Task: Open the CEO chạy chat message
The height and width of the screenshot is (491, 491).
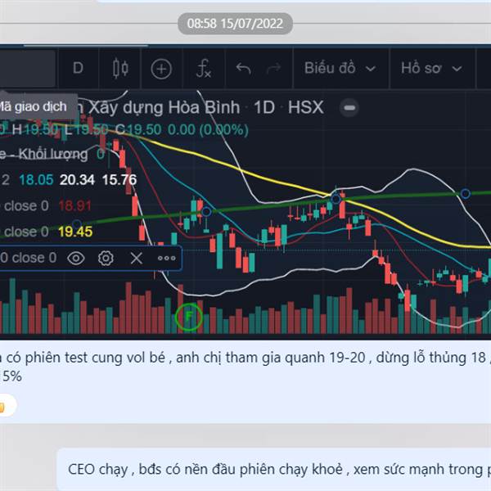Action: click(276, 469)
